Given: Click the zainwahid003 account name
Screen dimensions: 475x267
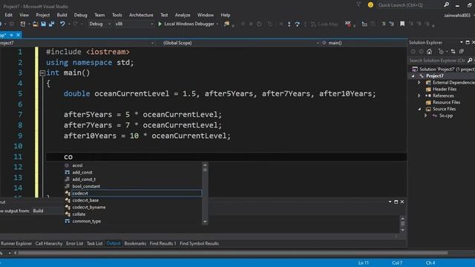Looking at the screenshot, I should point(457,15).
